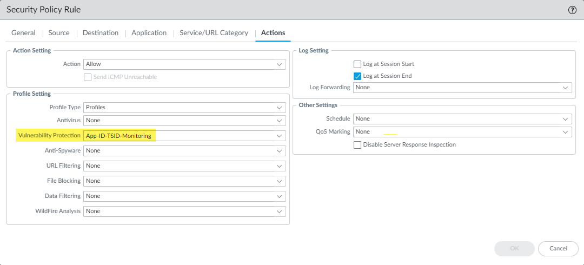Image resolution: width=584 pixels, height=265 pixels.
Task: Expand the Anti-Spyware profile dropdown
Action: coord(184,151)
